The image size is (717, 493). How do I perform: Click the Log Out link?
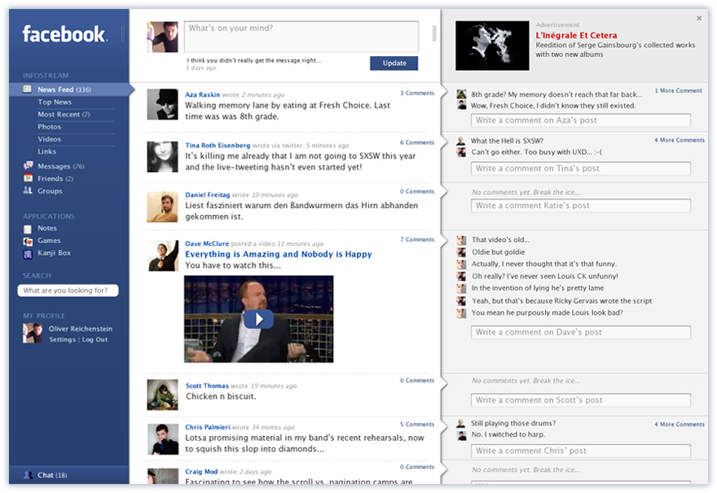tap(95, 340)
